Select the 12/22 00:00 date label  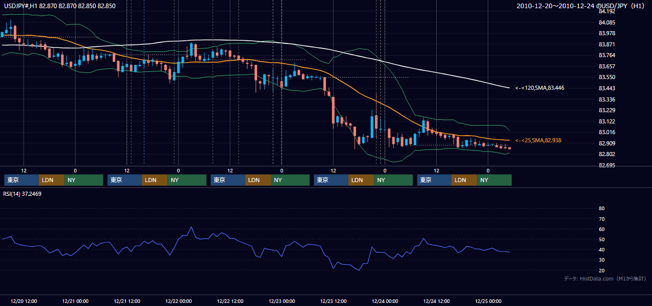[178, 301]
